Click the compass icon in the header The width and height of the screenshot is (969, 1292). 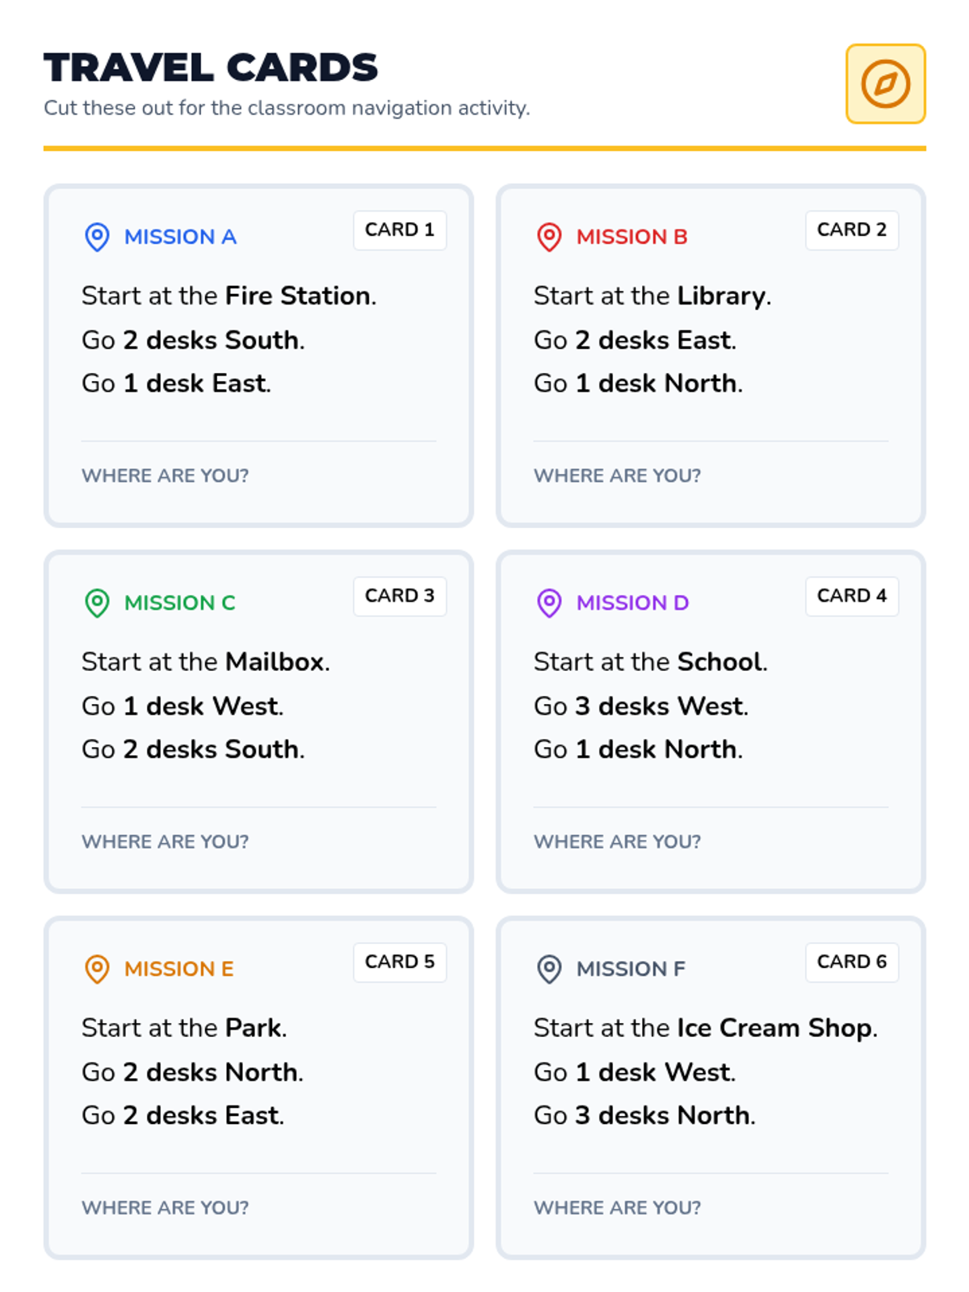click(x=885, y=84)
